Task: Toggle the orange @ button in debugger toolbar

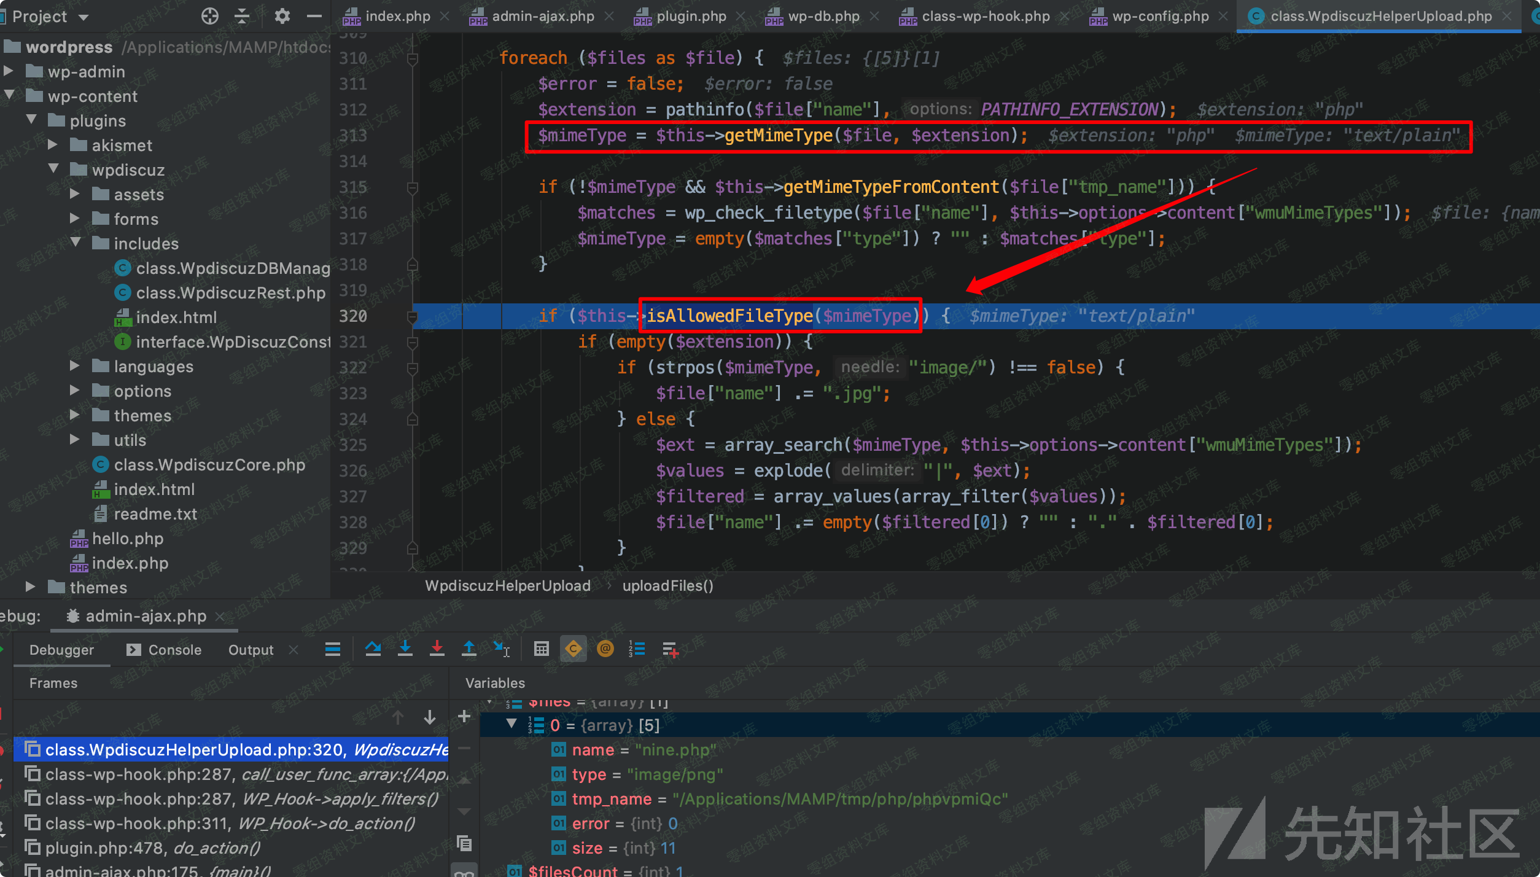Action: click(605, 649)
